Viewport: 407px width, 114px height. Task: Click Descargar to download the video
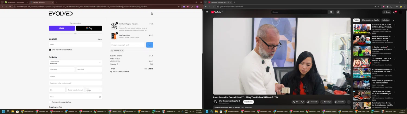pos(326,102)
